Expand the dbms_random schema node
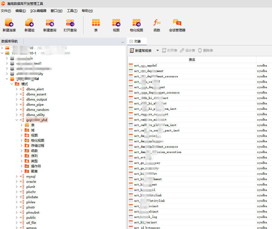The width and height of the screenshot is (272, 229). (17, 109)
